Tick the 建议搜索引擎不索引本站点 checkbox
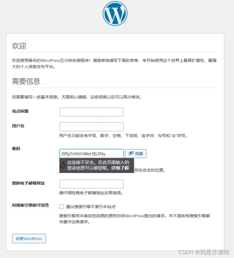 tap(62, 207)
